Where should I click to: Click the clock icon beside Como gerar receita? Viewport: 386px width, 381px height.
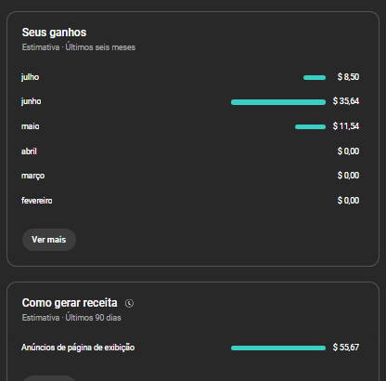pyautogui.click(x=129, y=303)
